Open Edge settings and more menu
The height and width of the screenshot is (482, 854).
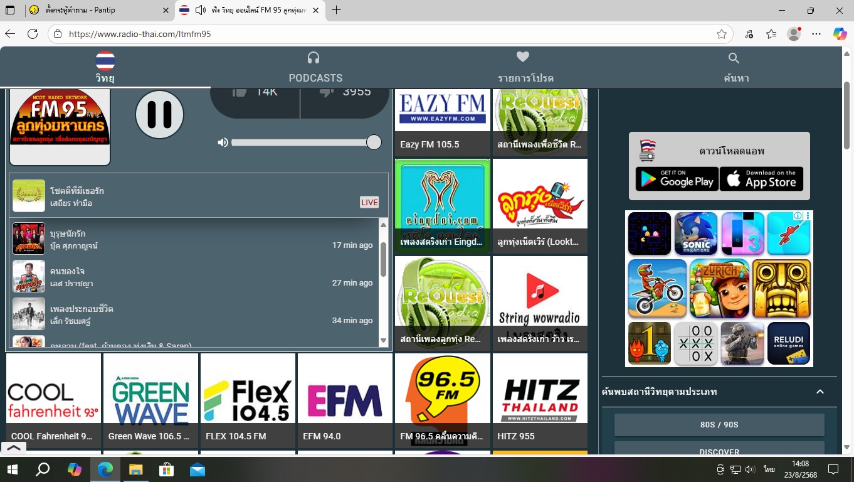(816, 34)
